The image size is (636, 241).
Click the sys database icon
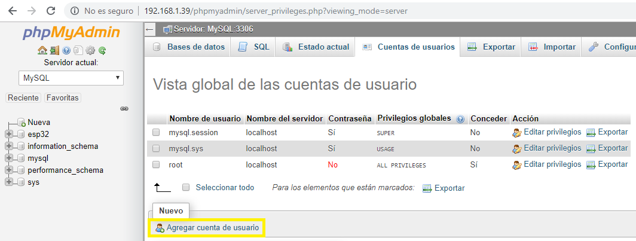21,182
